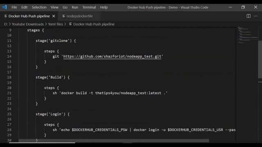This screenshot has width=262, height=147.
Task: Click the text stage('gitclone')
Action: tap(54, 41)
